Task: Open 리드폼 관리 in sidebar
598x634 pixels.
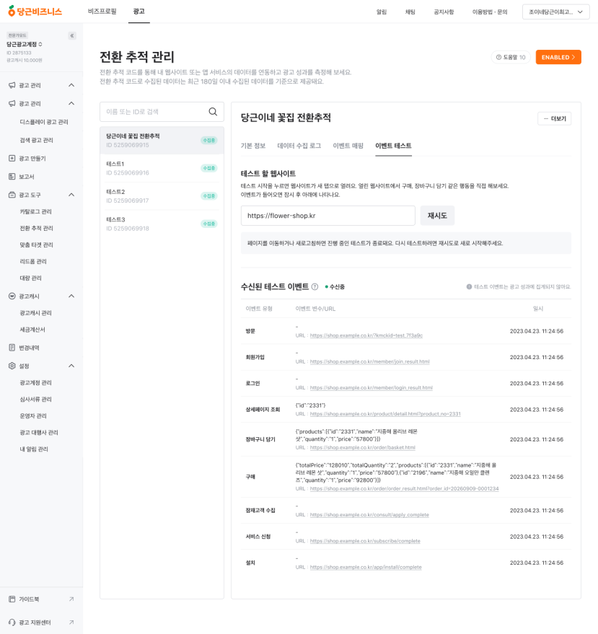Action: (33, 261)
